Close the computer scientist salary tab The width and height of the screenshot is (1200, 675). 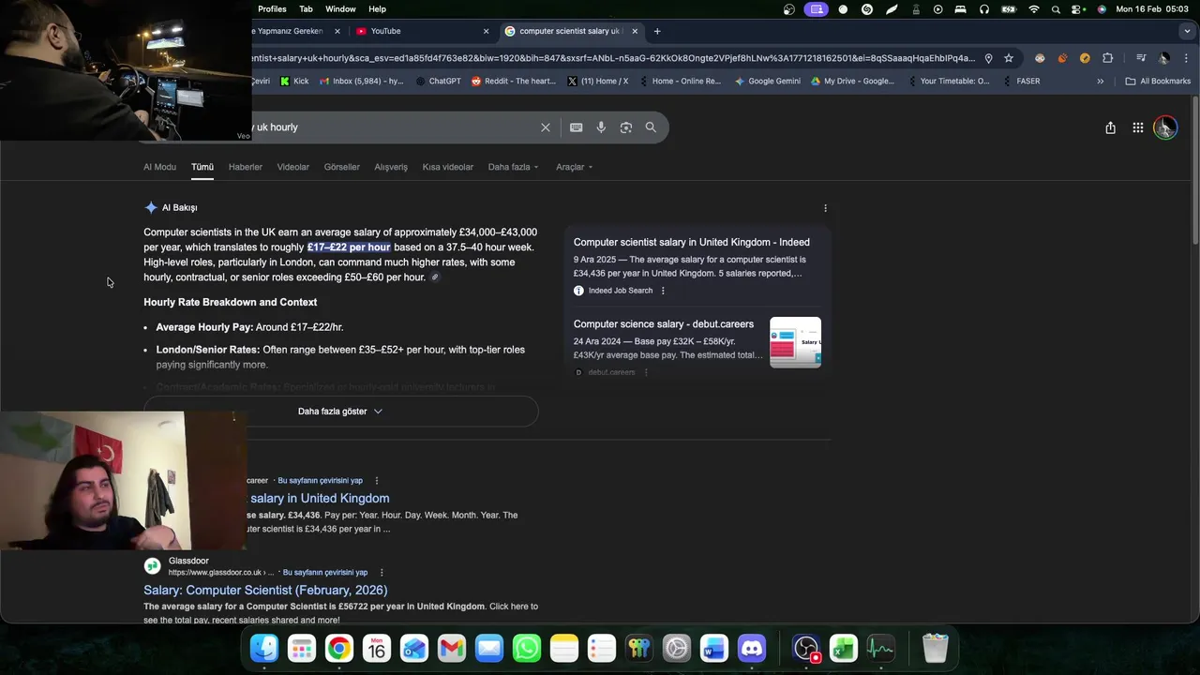[x=635, y=31]
